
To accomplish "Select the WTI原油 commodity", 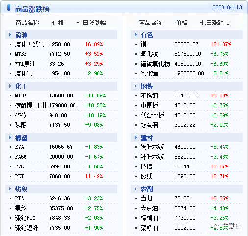I will pyautogui.click(x=25, y=64).
